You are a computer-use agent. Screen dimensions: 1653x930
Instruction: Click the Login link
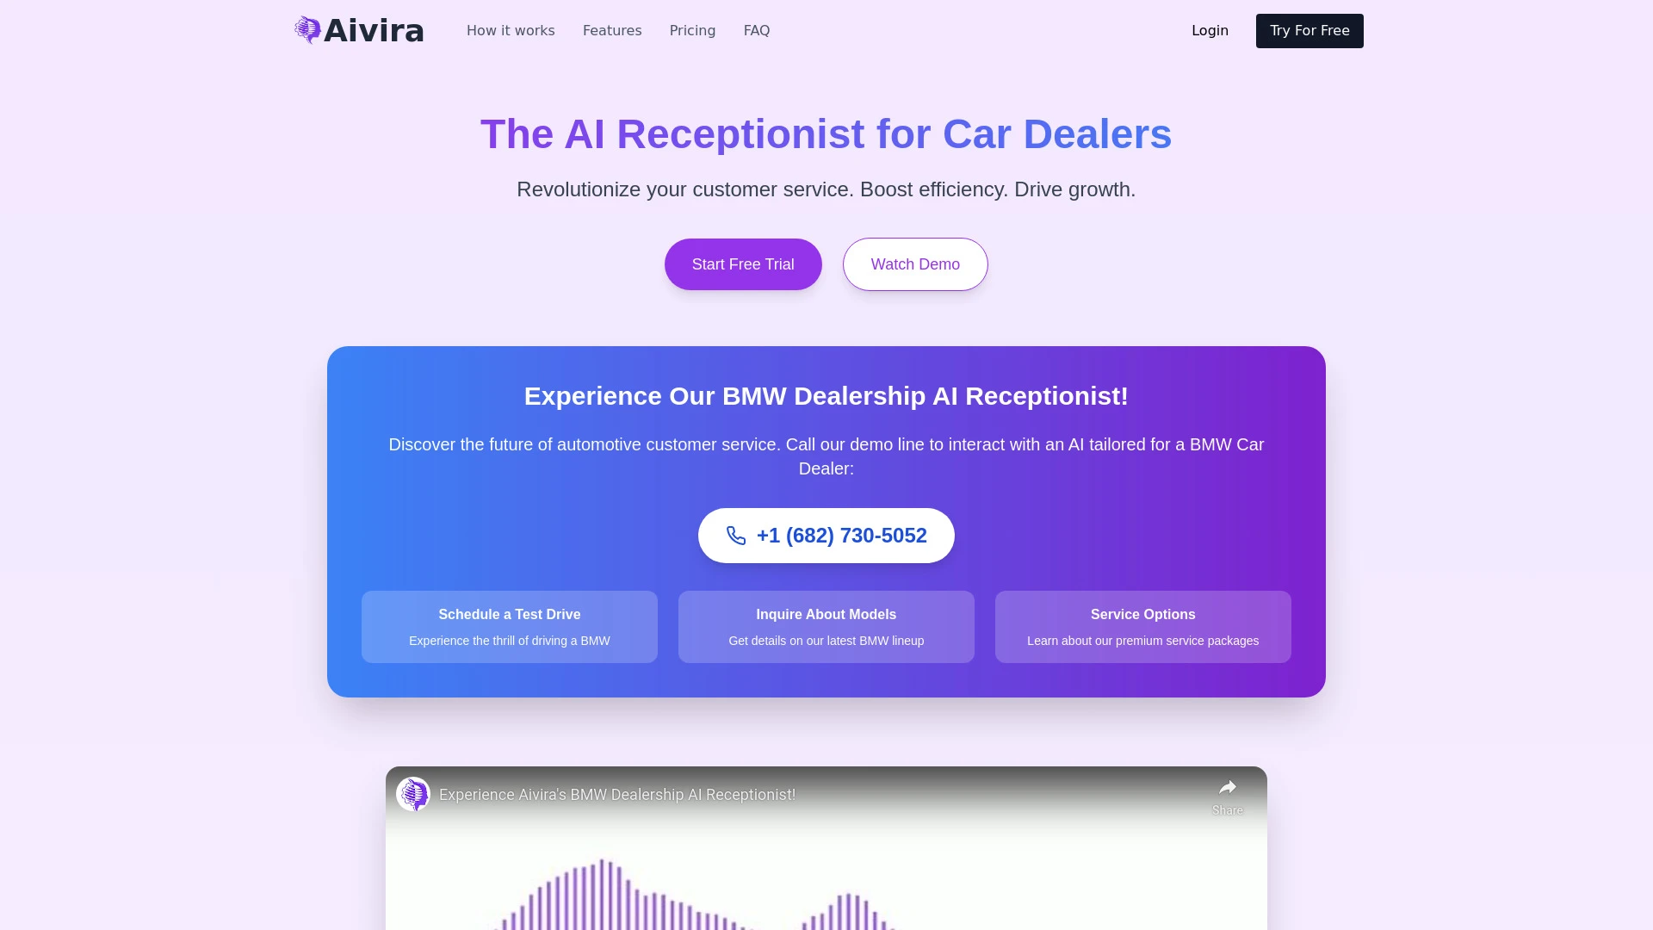1209,31
